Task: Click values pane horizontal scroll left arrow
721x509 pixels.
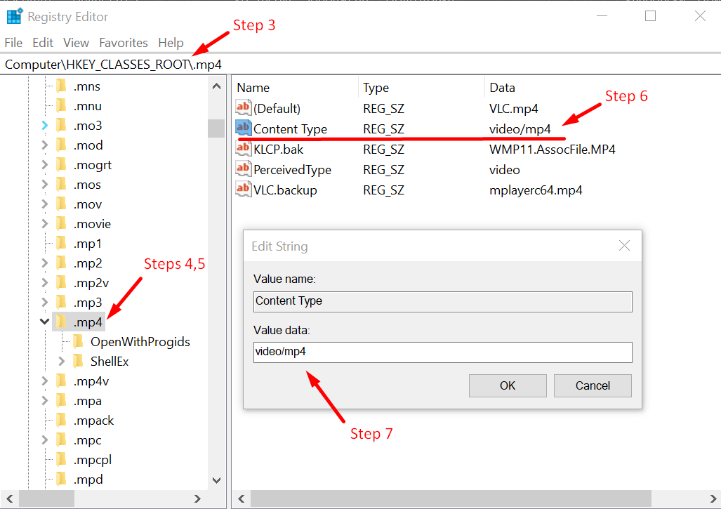Action: 241,498
